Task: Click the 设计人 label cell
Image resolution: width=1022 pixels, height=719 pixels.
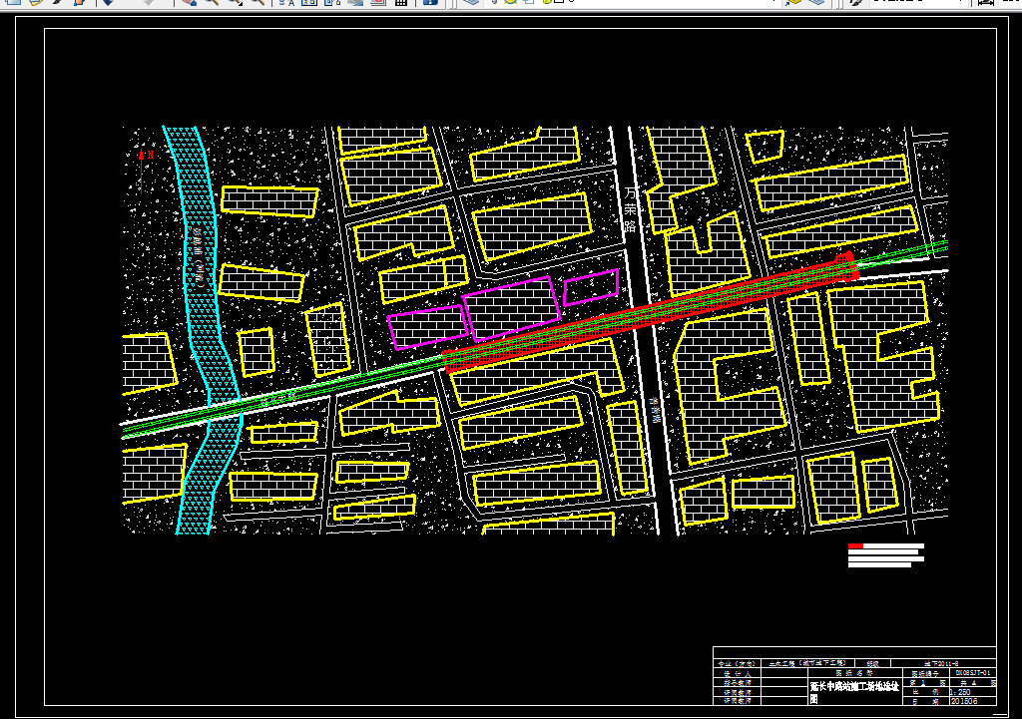Action: click(738, 673)
